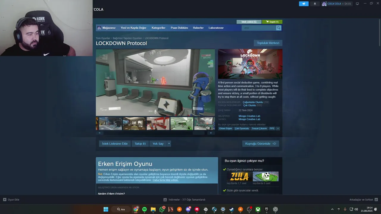381x214 pixels.
Task: Open Çoğunlukla Olumlu recent reviews link
Action: click(253, 102)
